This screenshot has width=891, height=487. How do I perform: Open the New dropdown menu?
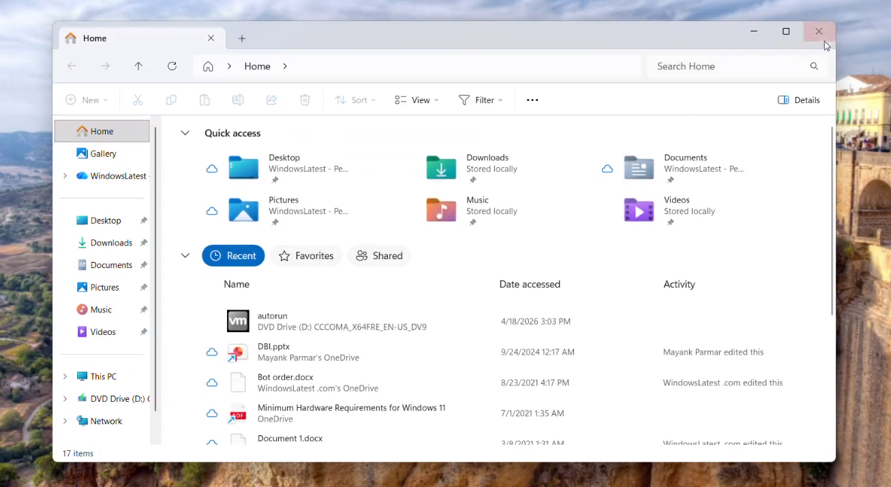pyautogui.click(x=87, y=100)
